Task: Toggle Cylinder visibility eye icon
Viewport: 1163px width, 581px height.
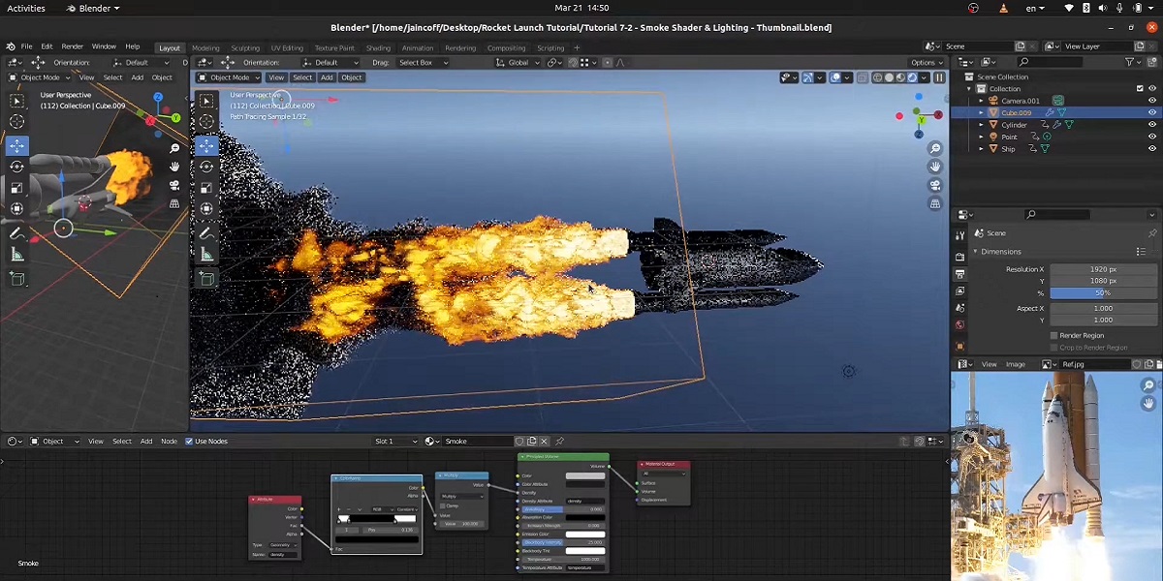Action: coord(1152,125)
